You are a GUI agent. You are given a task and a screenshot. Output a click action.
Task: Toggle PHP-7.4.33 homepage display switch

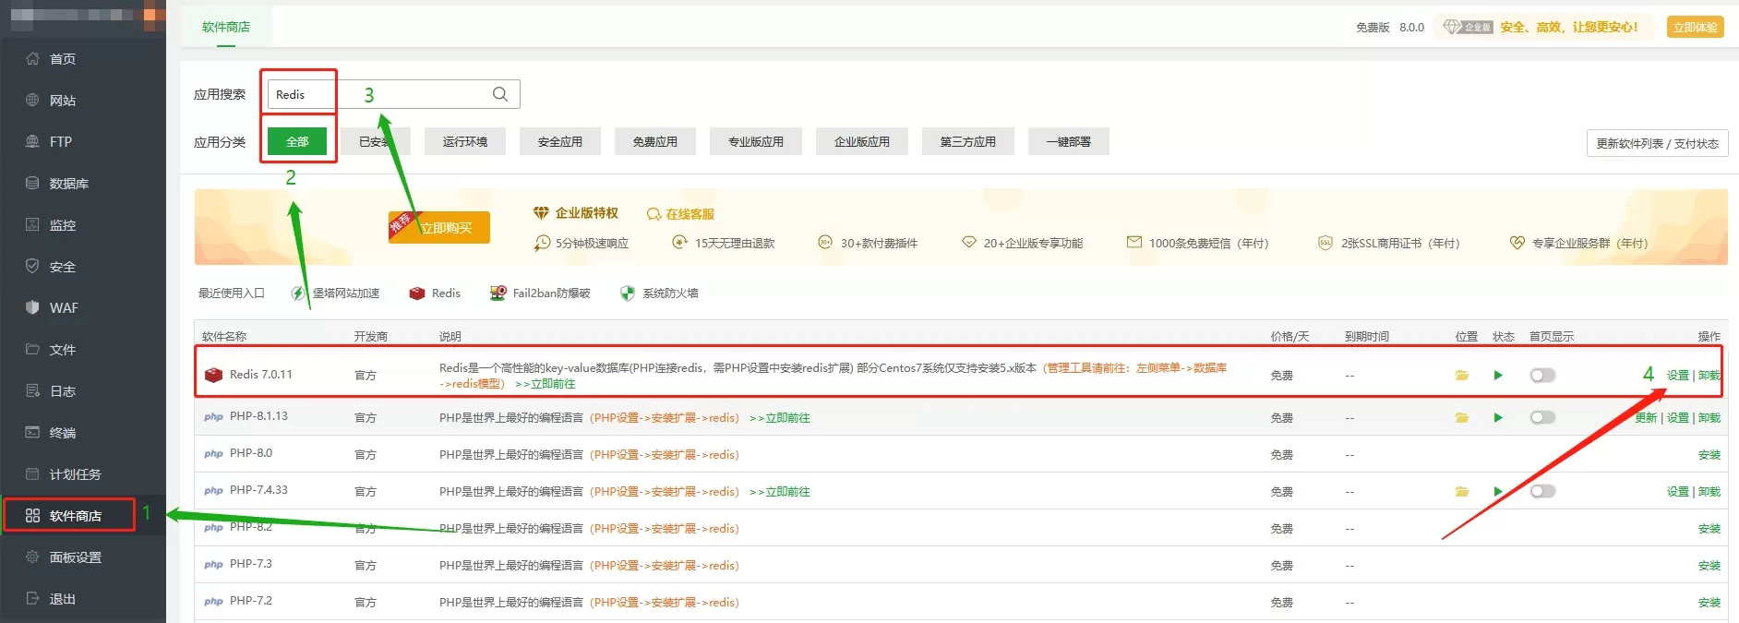tap(1542, 492)
